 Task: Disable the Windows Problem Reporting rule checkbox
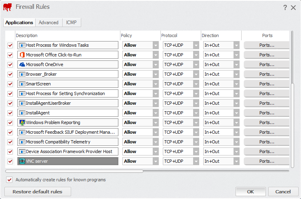[x=10, y=122]
